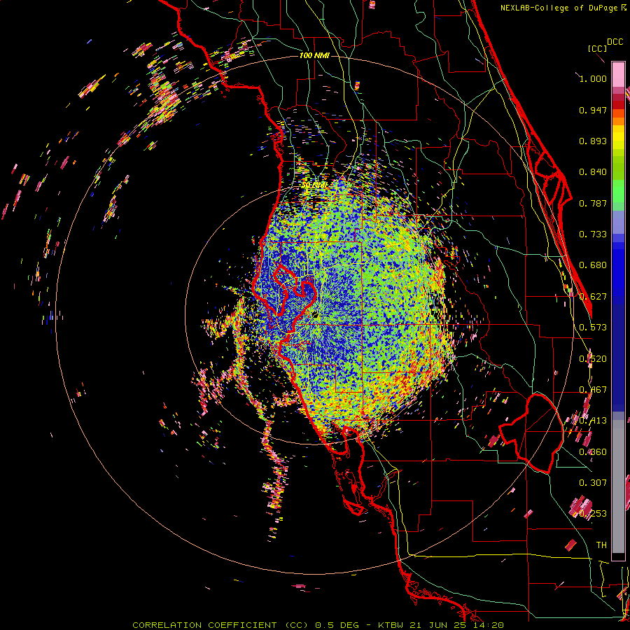Pick the bright green color bar segment
This screenshot has height=630, width=630.
click(x=618, y=192)
